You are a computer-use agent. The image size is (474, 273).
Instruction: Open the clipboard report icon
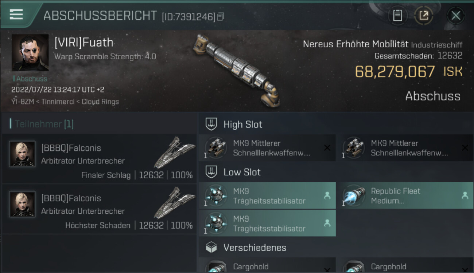coord(397,15)
